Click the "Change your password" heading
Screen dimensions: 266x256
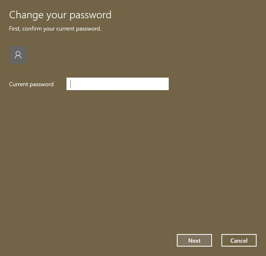point(60,15)
